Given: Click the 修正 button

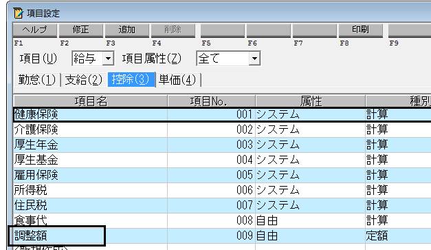Looking at the screenshot, I should point(81,30).
